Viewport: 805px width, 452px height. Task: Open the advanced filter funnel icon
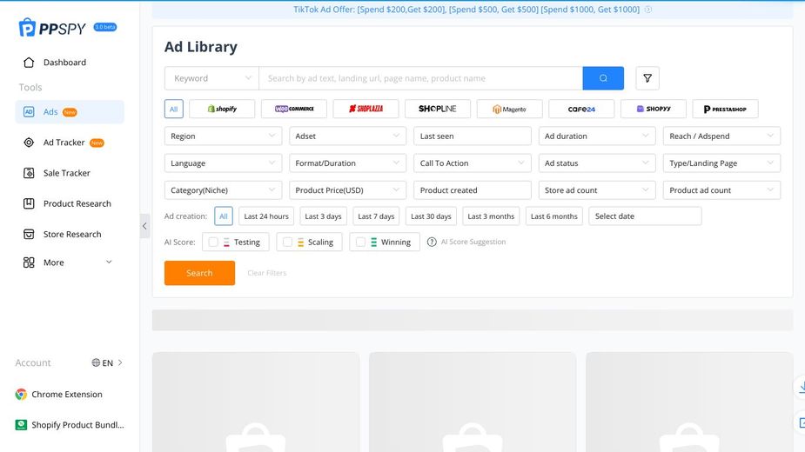[647, 78]
